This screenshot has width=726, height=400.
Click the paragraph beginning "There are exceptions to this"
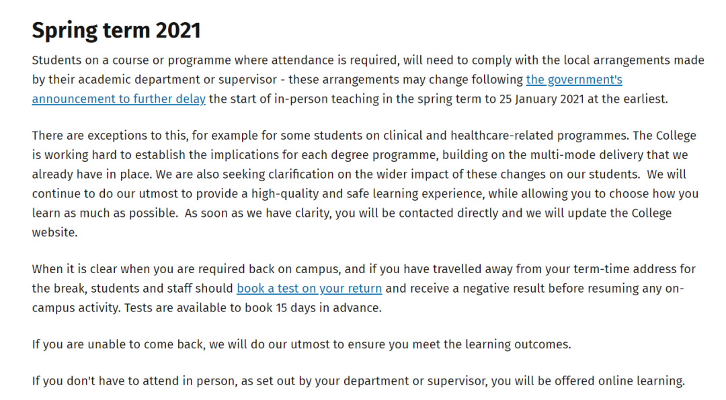pyautogui.click(x=365, y=184)
